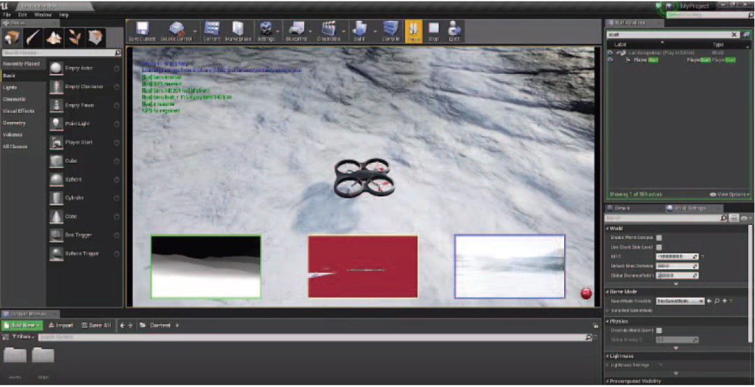Click the Compile toolbar icon
The height and width of the screenshot is (387, 755).
(x=391, y=31)
